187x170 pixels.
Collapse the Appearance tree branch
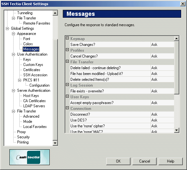pos(13,34)
